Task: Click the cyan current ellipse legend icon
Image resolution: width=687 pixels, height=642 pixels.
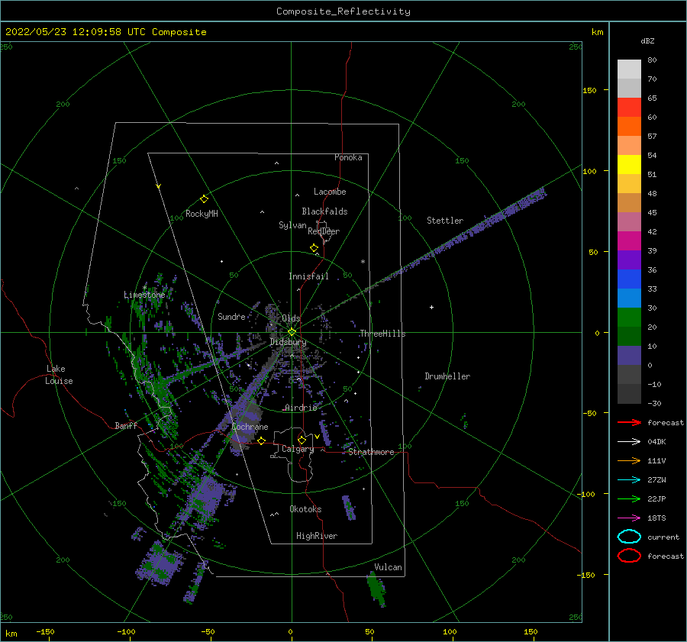Action: coord(629,537)
